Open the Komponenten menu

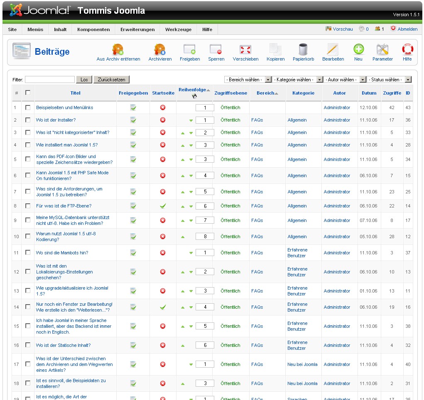pyautogui.click(x=93, y=29)
